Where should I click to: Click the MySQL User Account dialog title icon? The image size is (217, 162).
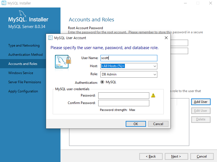[x=51, y=38]
